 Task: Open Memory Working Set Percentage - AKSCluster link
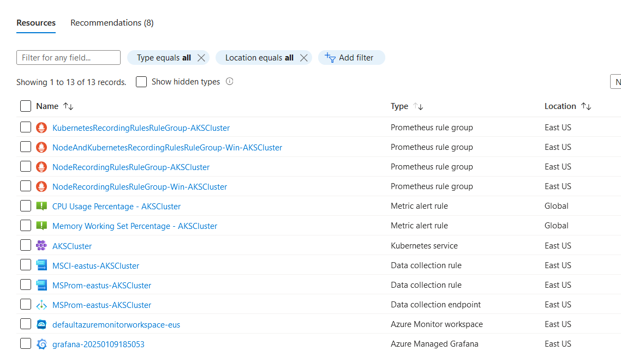click(x=135, y=226)
